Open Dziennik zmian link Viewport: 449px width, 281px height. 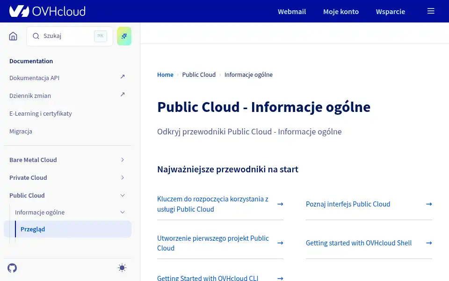tap(30, 96)
